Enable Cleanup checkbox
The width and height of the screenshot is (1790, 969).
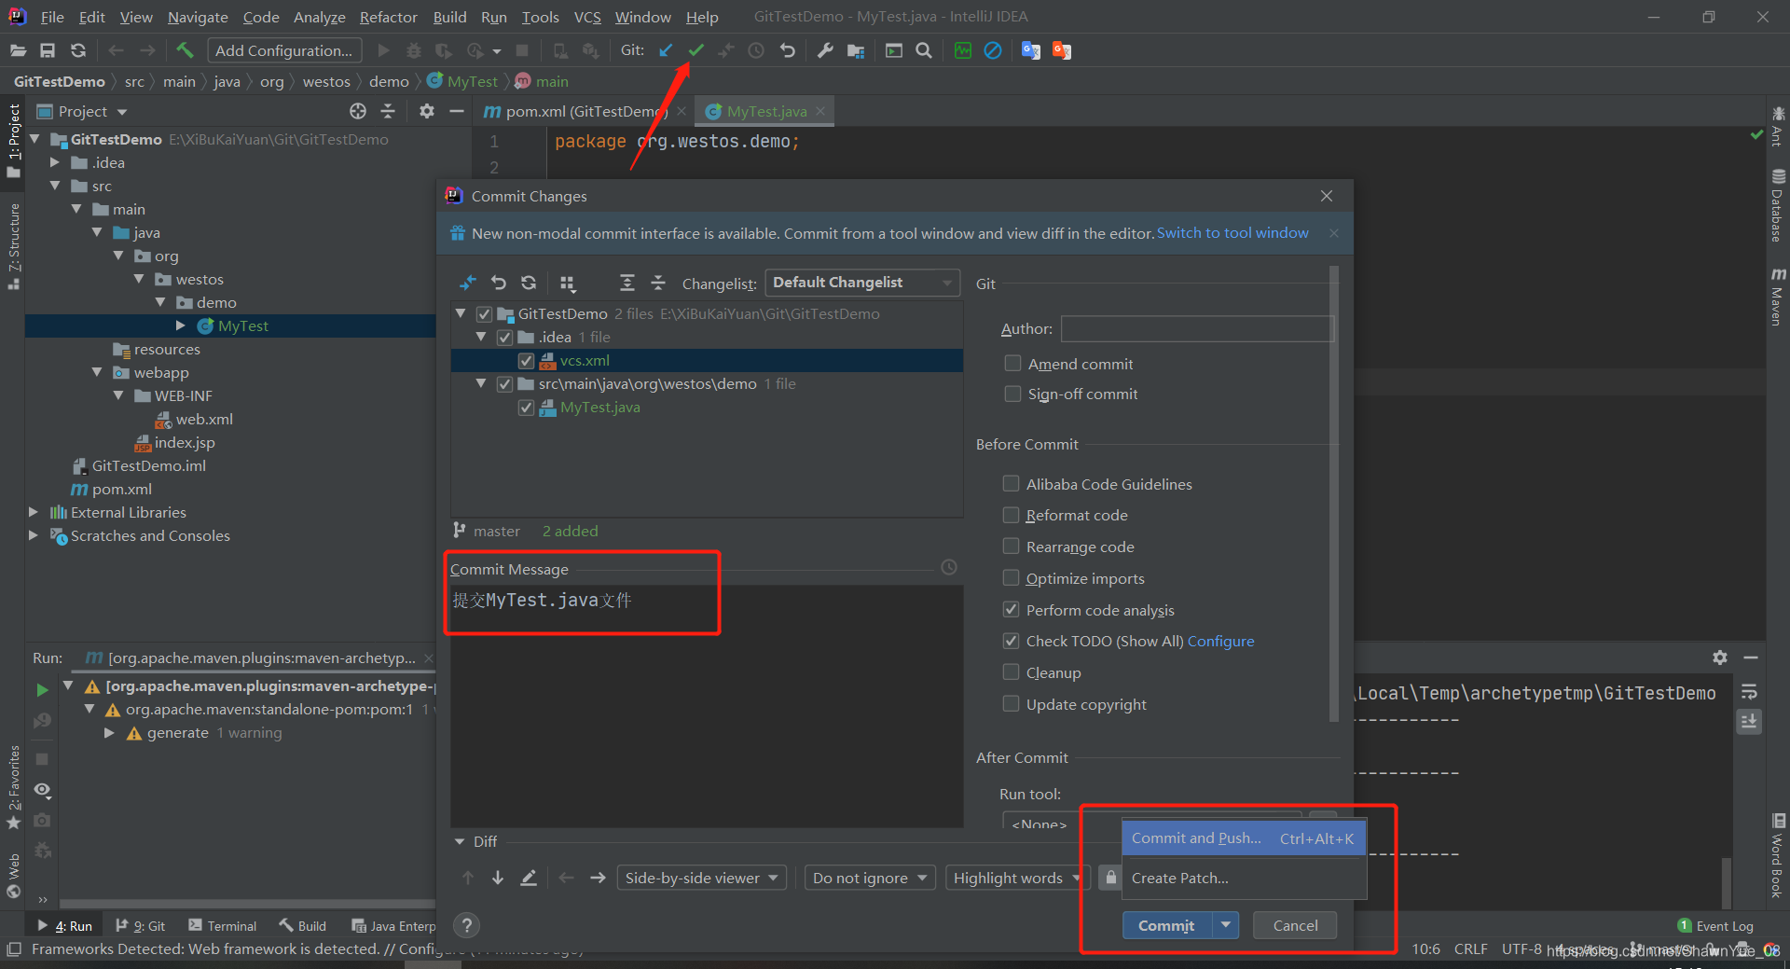coord(1011,671)
